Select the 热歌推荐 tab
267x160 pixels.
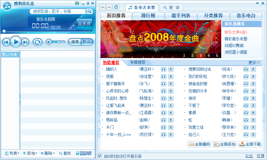[111, 63]
